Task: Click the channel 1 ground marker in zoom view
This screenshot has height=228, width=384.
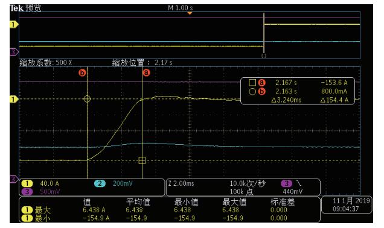Action: (x=14, y=99)
